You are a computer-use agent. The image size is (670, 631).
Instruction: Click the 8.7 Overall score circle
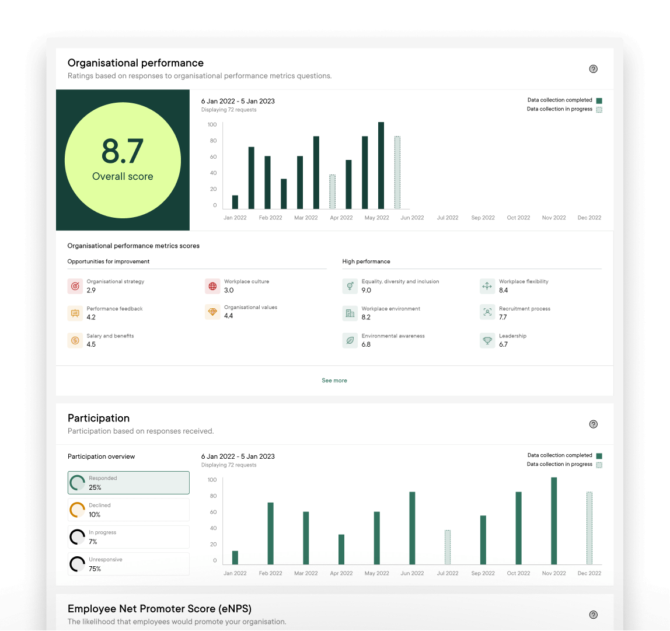pyautogui.click(x=123, y=159)
